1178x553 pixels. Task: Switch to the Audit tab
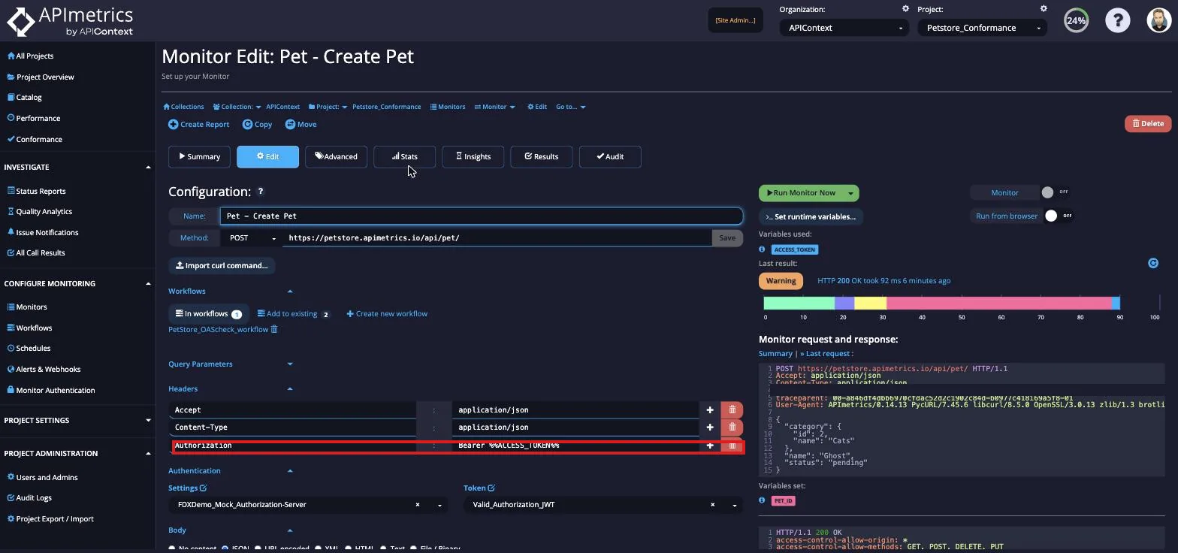[x=610, y=156]
